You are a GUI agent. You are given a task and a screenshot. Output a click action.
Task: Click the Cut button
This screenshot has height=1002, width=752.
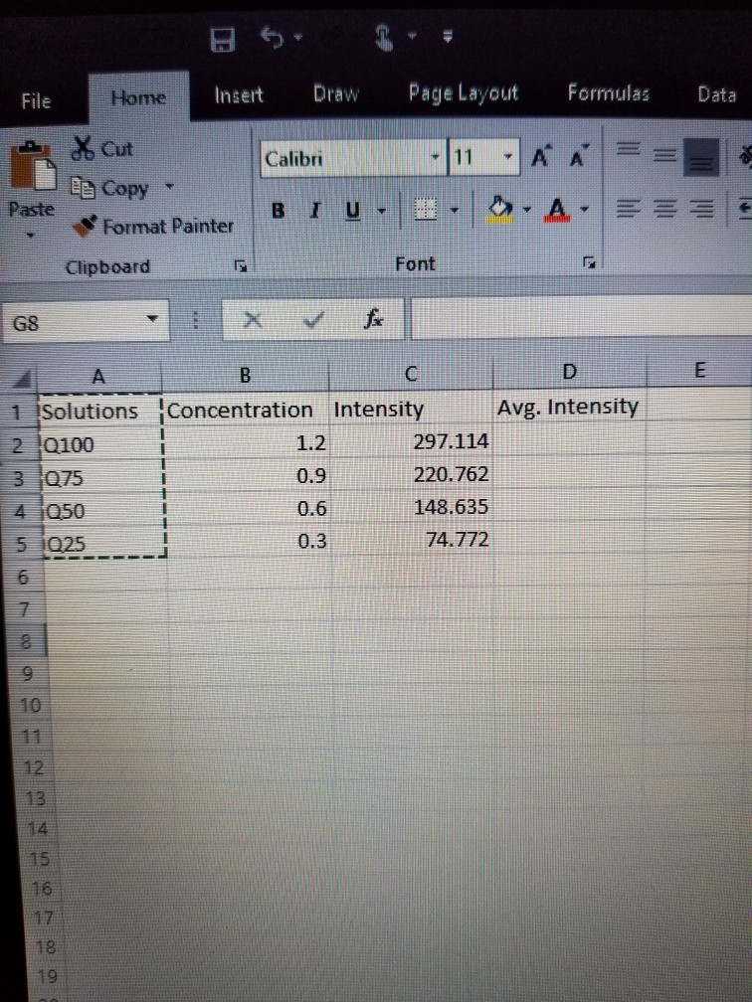coord(102,148)
